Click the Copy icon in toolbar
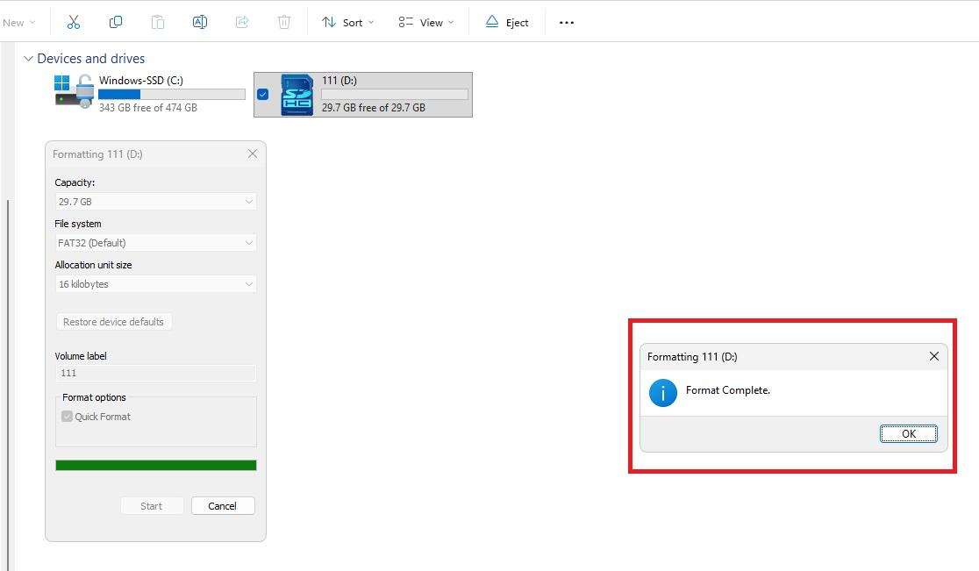 tap(116, 22)
